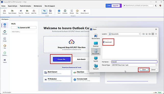Close the Open dialog with X
Image resolution: width=164 pixels, height=94 pixels.
click(156, 29)
